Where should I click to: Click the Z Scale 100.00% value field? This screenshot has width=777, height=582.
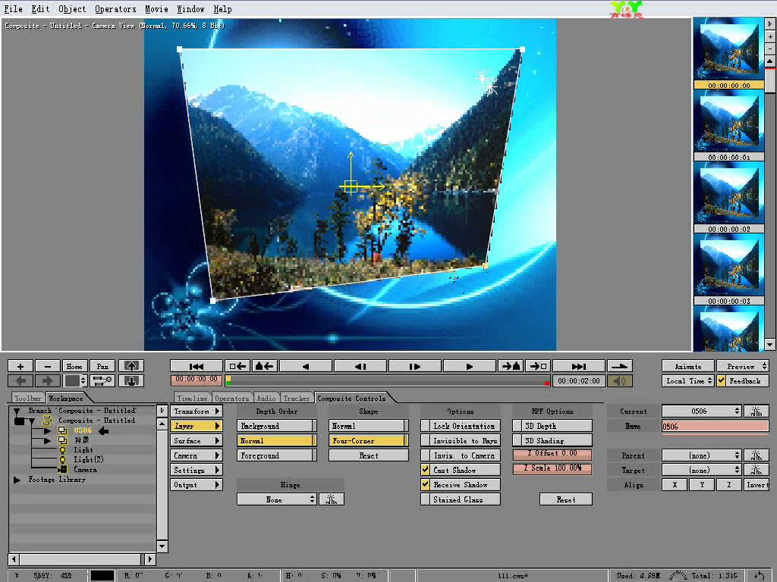coord(552,468)
